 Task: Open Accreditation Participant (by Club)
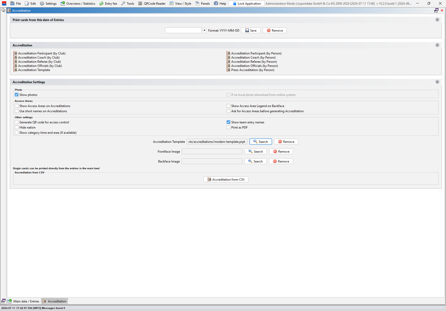(x=40, y=53)
